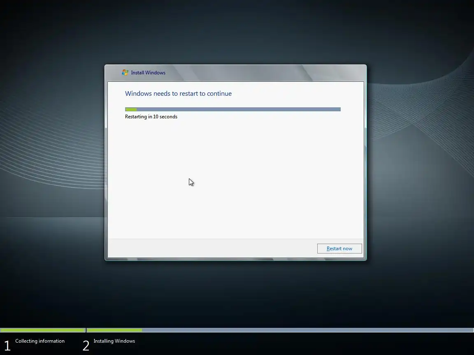The width and height of the screenshot is (474, 355).
Task: Click the Windows flag icon in title bar
Action: [x=125, y=72]
